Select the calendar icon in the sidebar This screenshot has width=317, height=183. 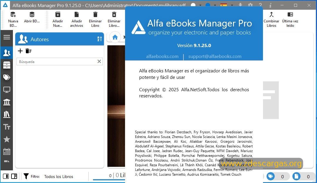coord(7,152)
